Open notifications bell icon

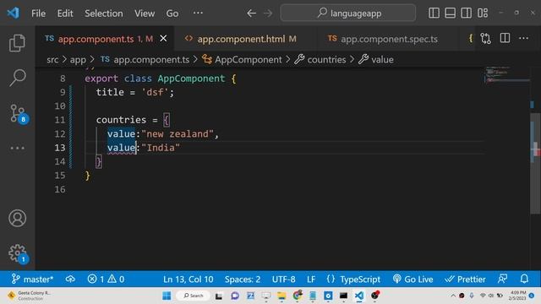click(524, 279)
